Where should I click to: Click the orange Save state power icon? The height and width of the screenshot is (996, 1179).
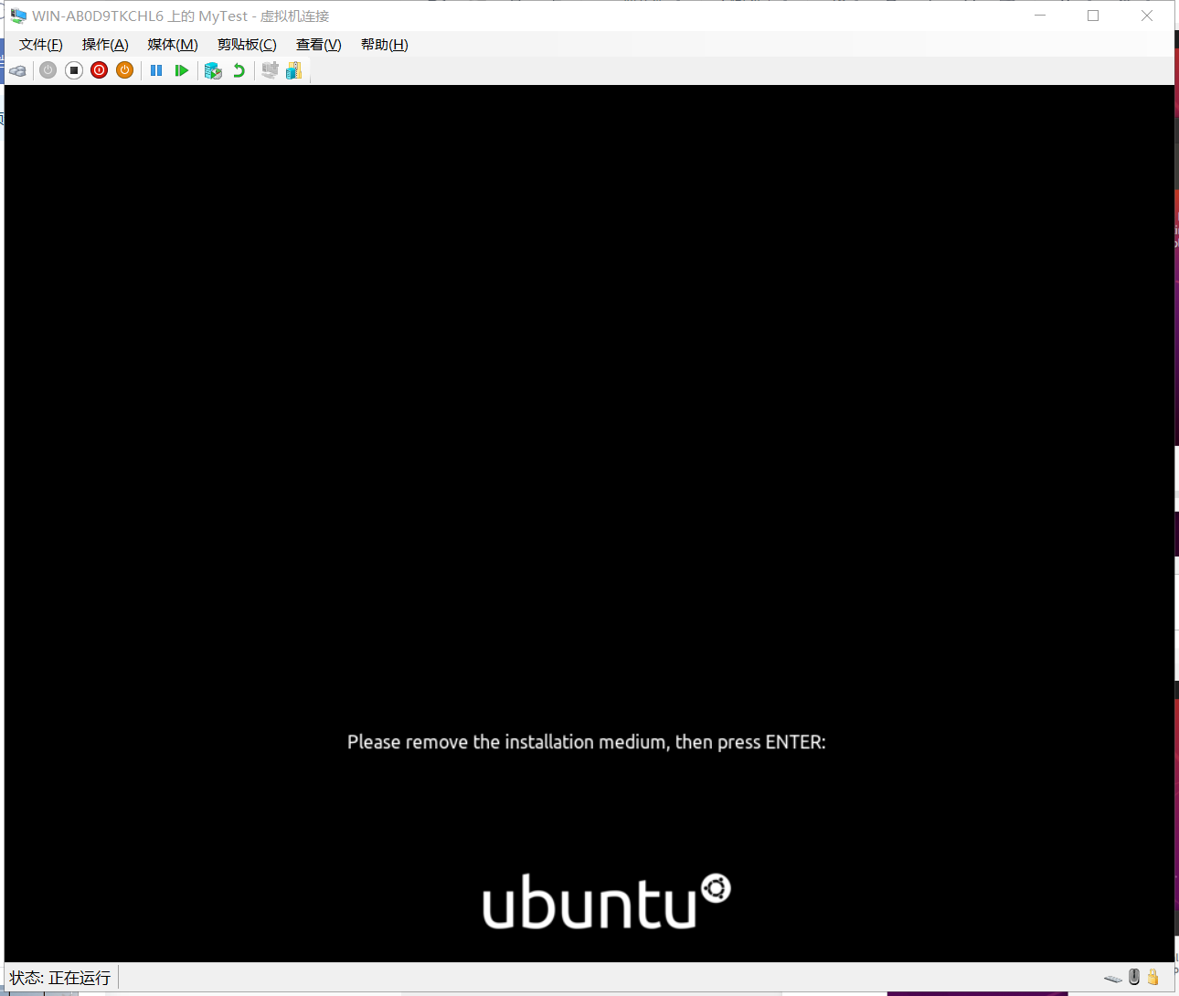tap(125, 70)
